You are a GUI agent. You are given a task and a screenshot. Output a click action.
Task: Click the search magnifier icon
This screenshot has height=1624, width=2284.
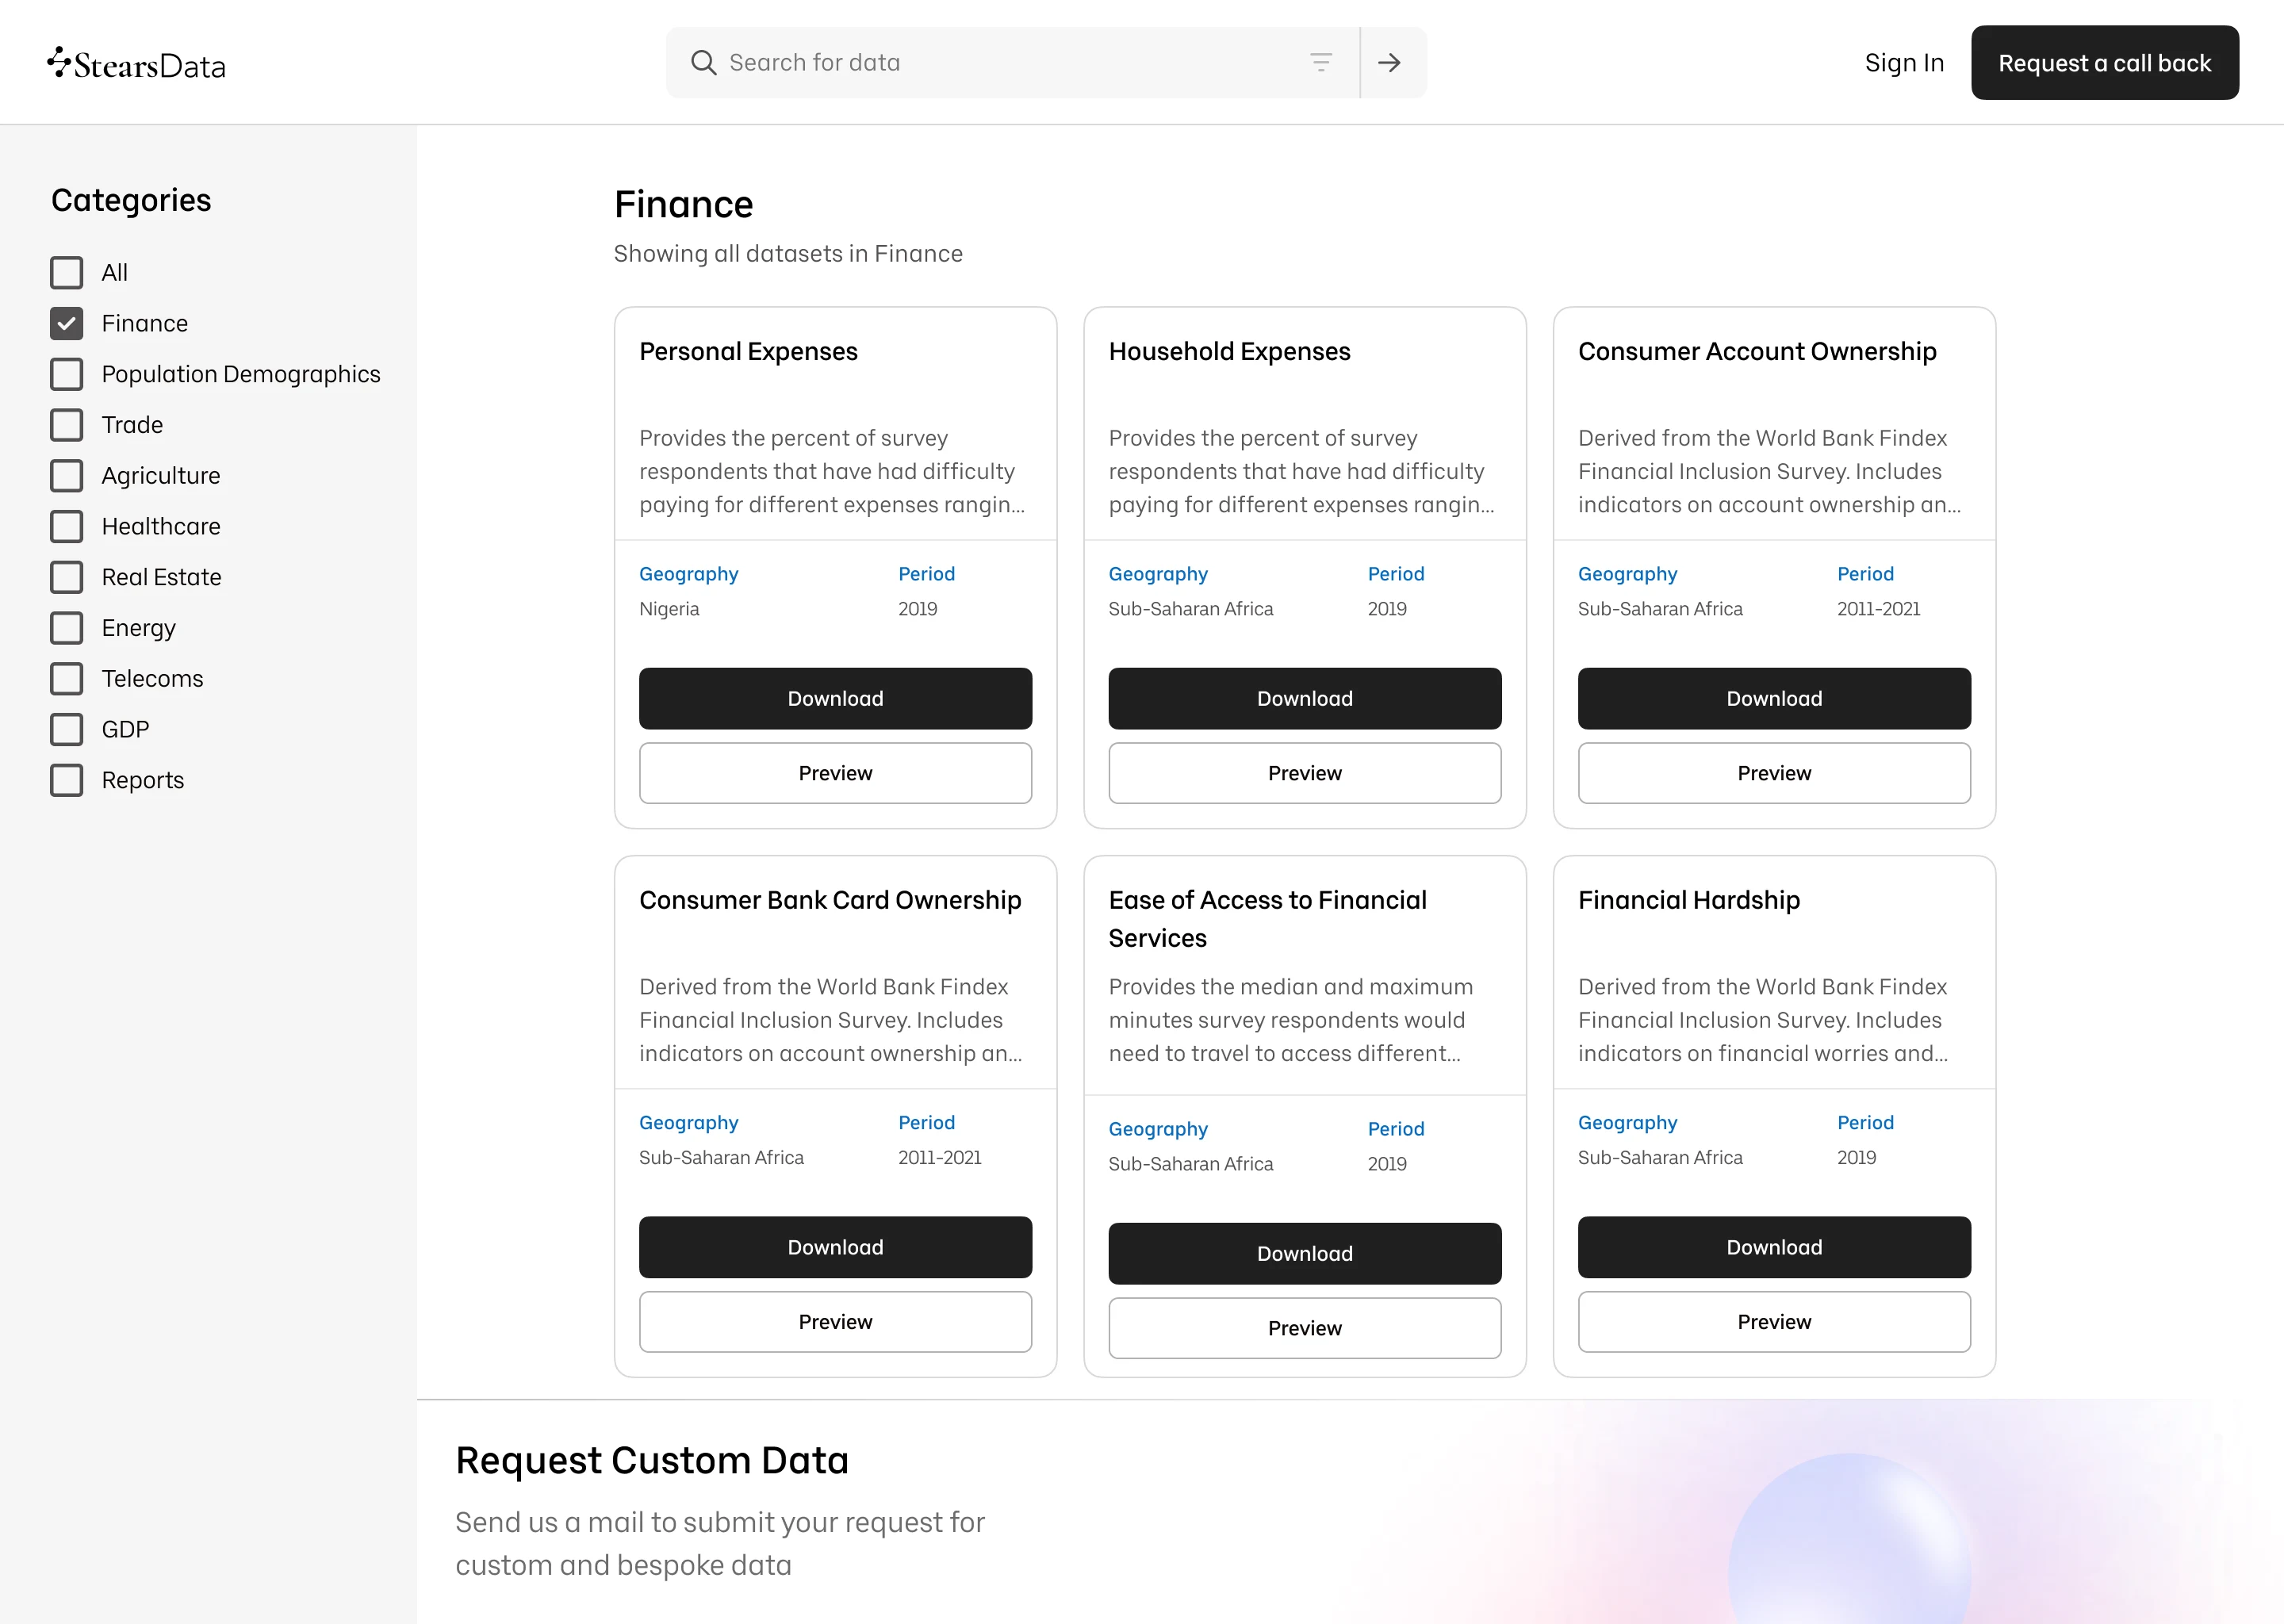click(x=703, y=63)
